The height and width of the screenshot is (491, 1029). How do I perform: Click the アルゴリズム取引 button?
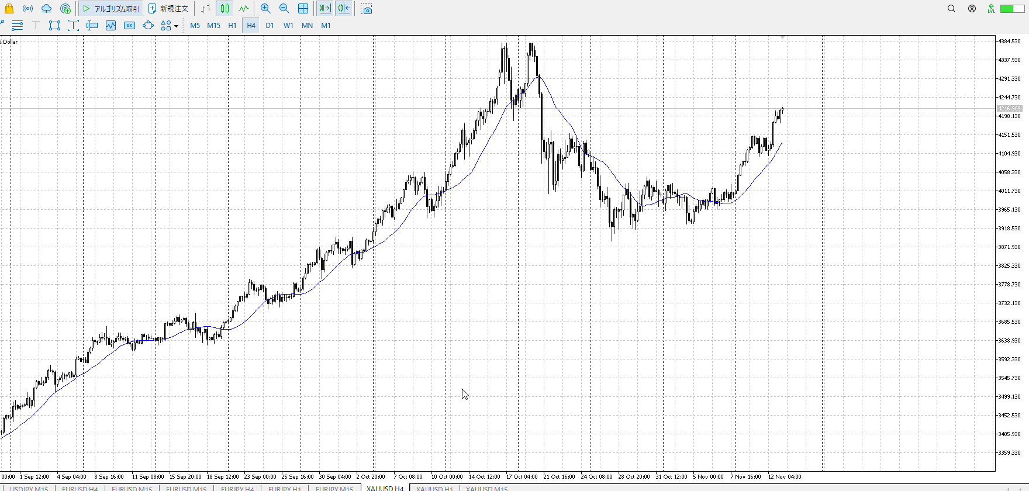111,9
